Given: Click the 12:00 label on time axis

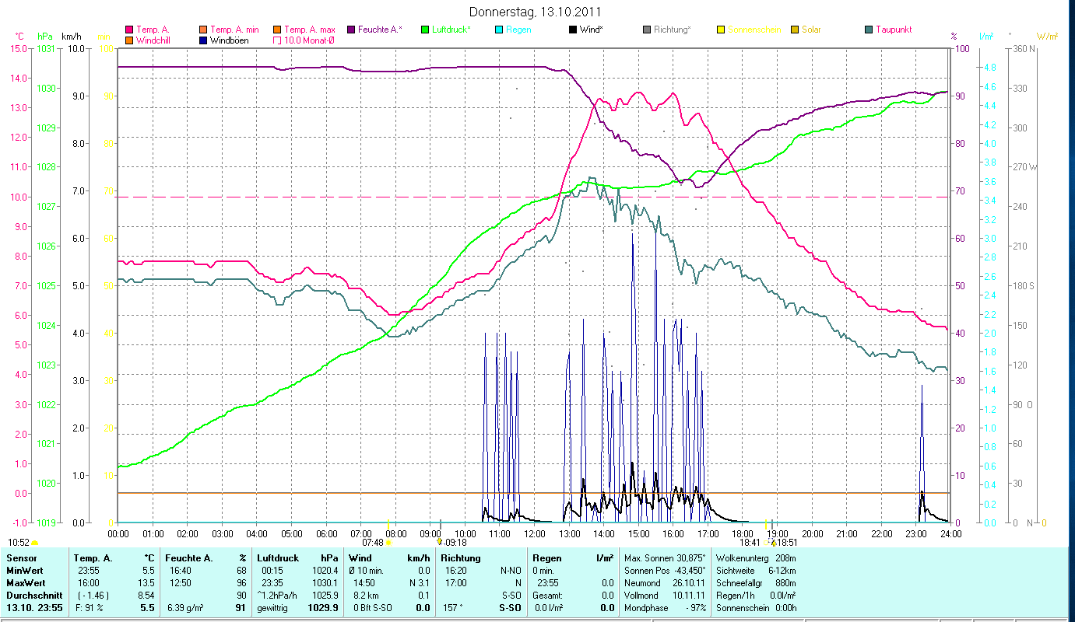Looking at the screenshot, I should (x=534, y=534).
